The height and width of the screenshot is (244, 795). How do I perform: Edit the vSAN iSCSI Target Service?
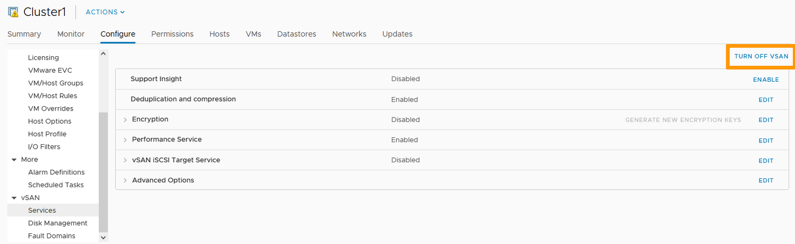pyautogui.click(x=766, y=161)
